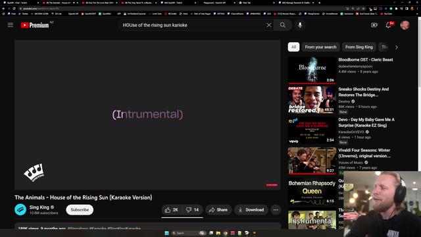
Task: Click the Windows taskbar Search box
Action: pyautogui.click(x=189, y=233)
